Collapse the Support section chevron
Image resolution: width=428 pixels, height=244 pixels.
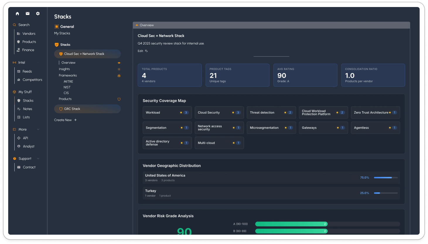click(38, 158)
